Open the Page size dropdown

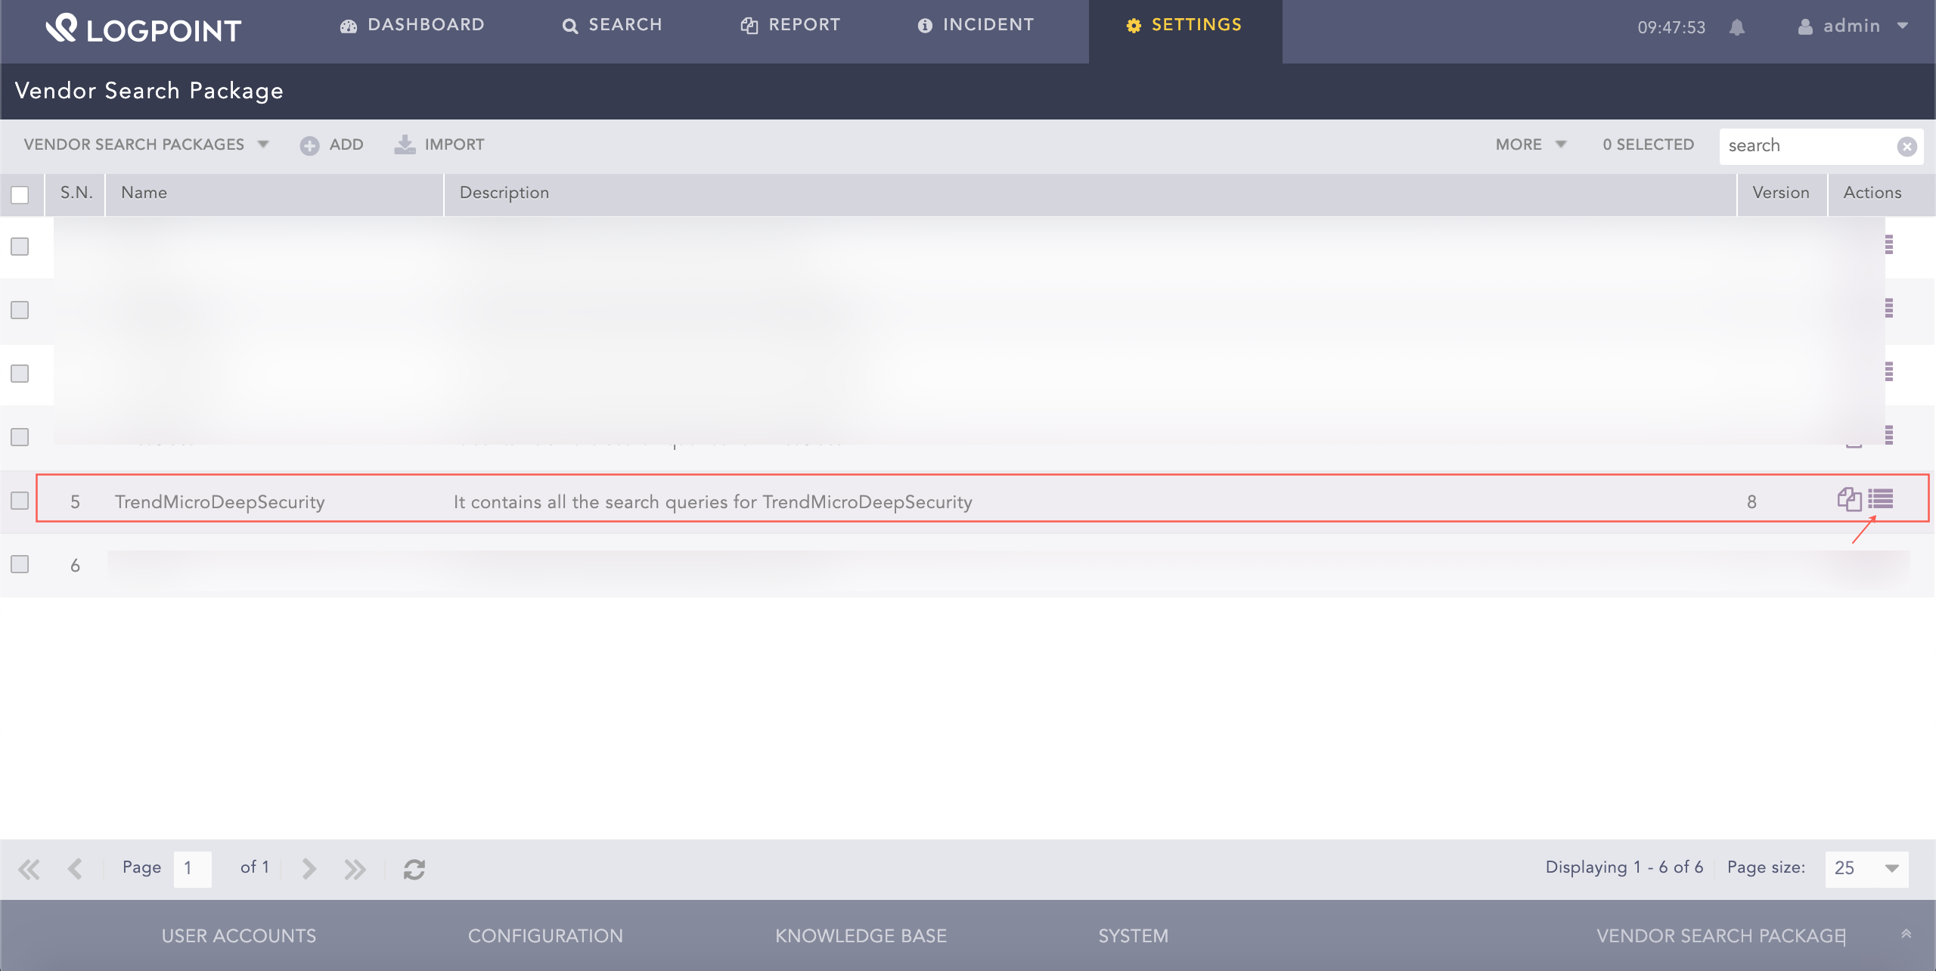click(1866, 868)
